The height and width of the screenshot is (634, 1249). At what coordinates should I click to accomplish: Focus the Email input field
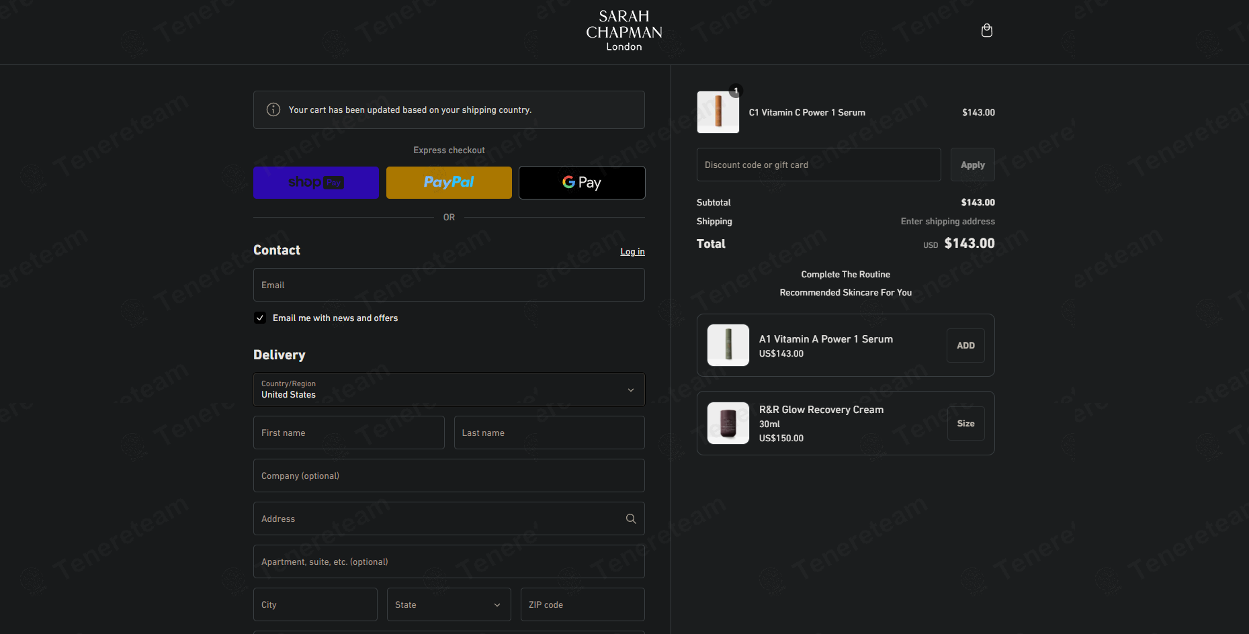click(449, 285)
